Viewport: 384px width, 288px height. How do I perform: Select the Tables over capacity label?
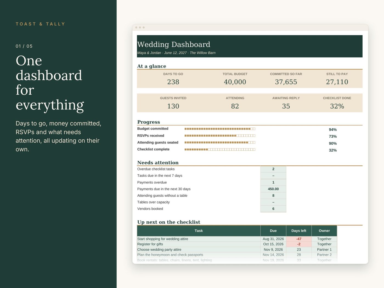coord(153,202)
